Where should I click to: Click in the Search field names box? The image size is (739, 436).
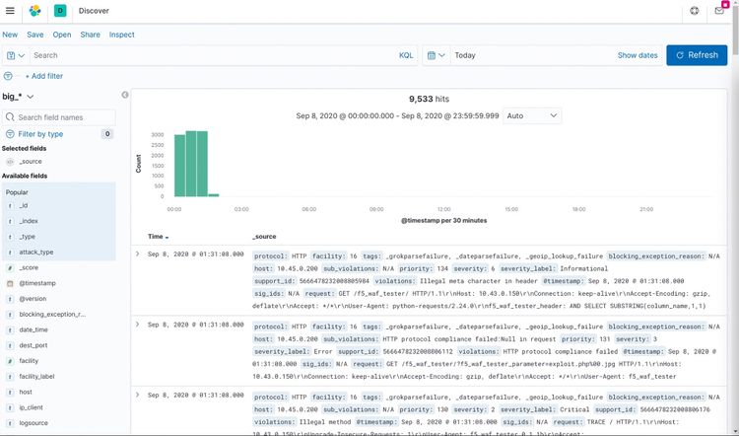point(64,117)
